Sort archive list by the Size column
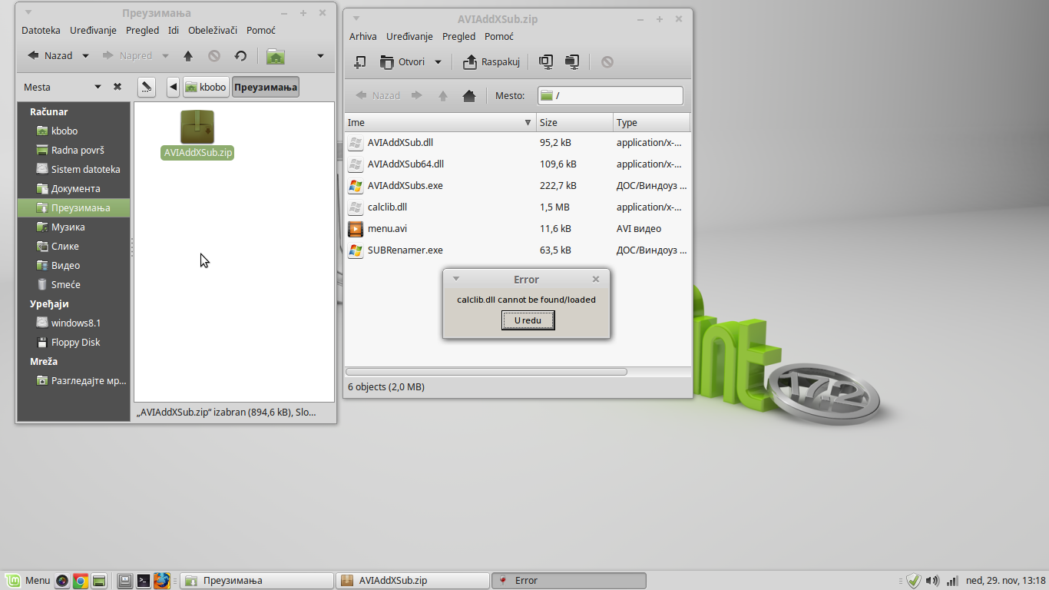Image resolution: width=1049 pixels, height=590 pixels. (x=574, y=122)
